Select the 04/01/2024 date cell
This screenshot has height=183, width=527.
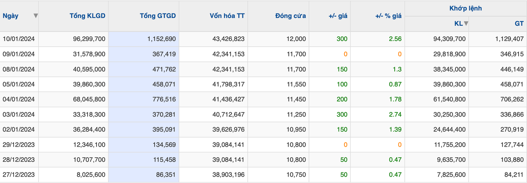tap(19, 99)
